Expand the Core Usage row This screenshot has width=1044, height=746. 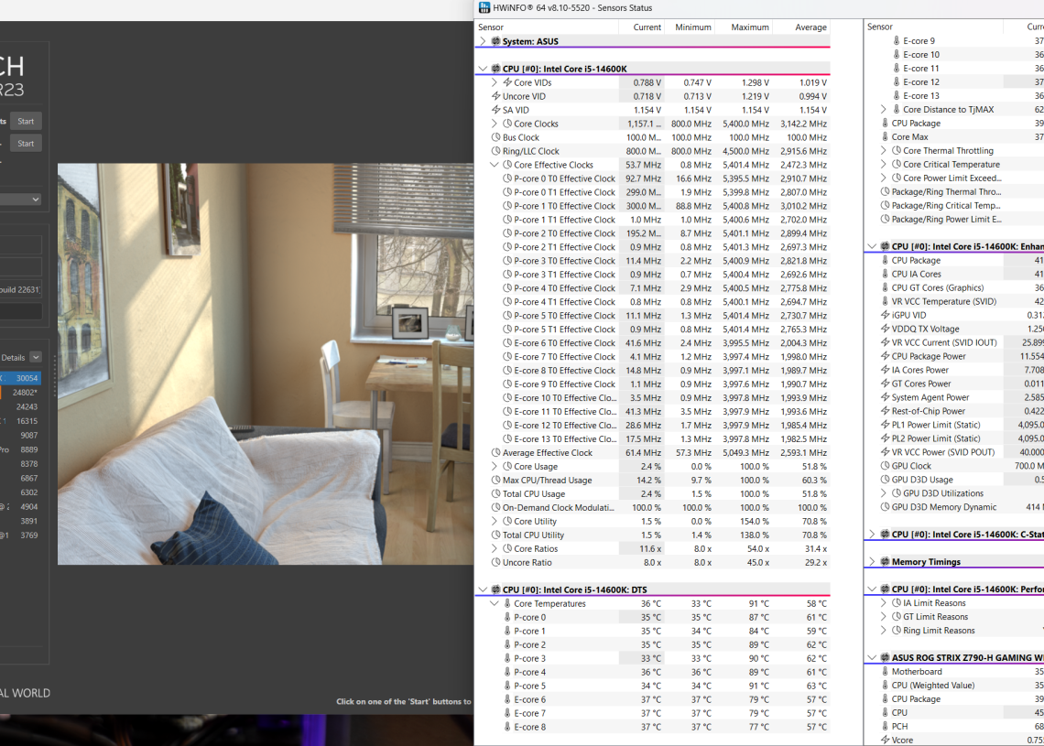[494, 467]
